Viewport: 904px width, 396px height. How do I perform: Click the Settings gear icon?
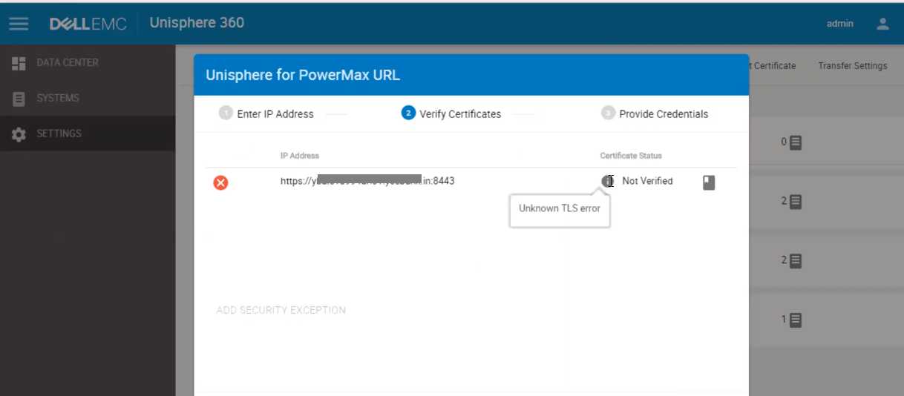pos(19,134)
